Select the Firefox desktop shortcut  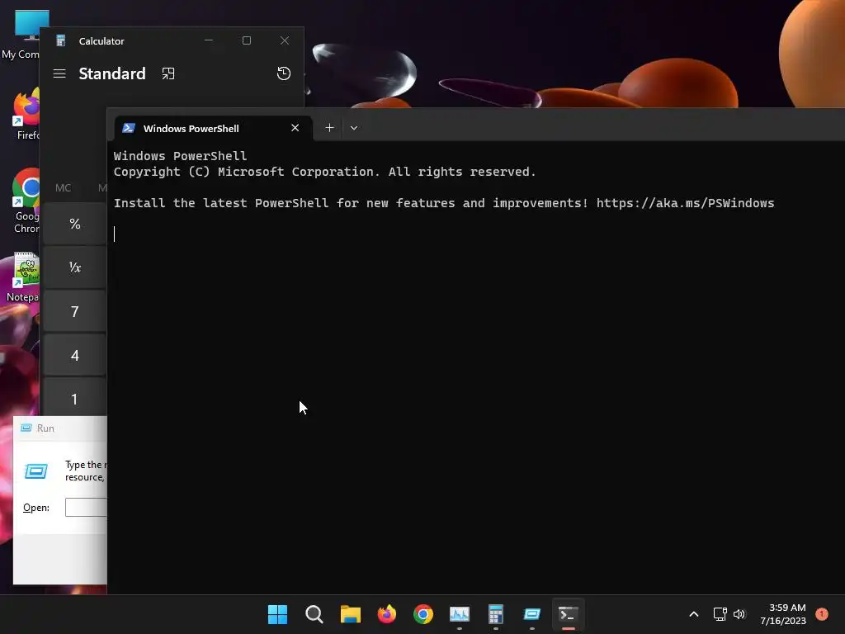pos(26,116)
